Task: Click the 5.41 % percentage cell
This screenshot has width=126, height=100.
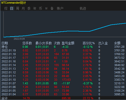Action: pos(87,80)
